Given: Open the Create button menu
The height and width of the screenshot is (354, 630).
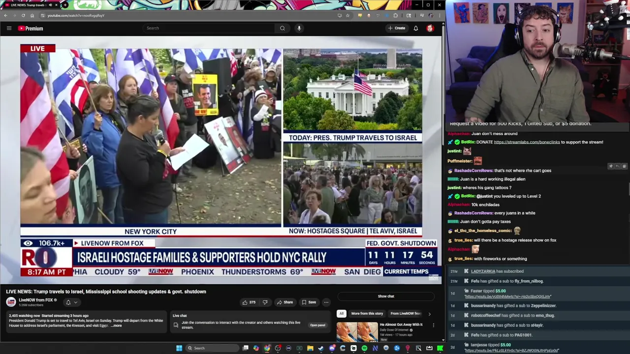Looking at the screenshot, I should click(396, 28).
